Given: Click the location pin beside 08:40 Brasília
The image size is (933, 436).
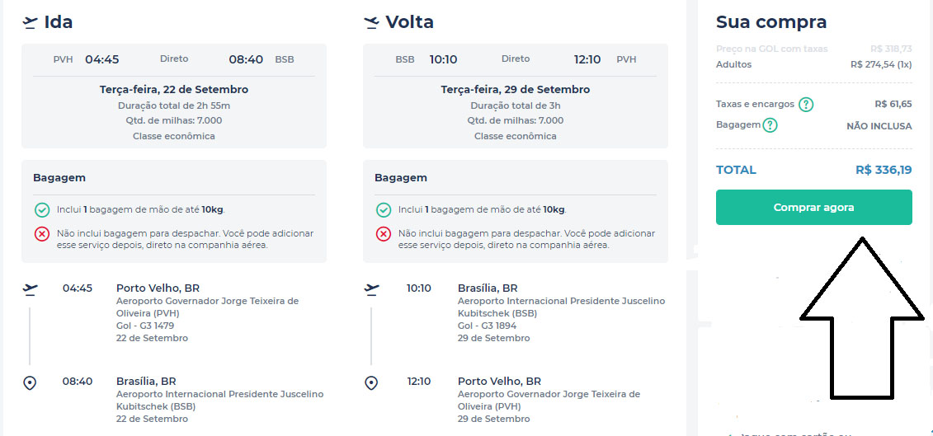Looking at the screenshot, I should (x=31, y=382).
